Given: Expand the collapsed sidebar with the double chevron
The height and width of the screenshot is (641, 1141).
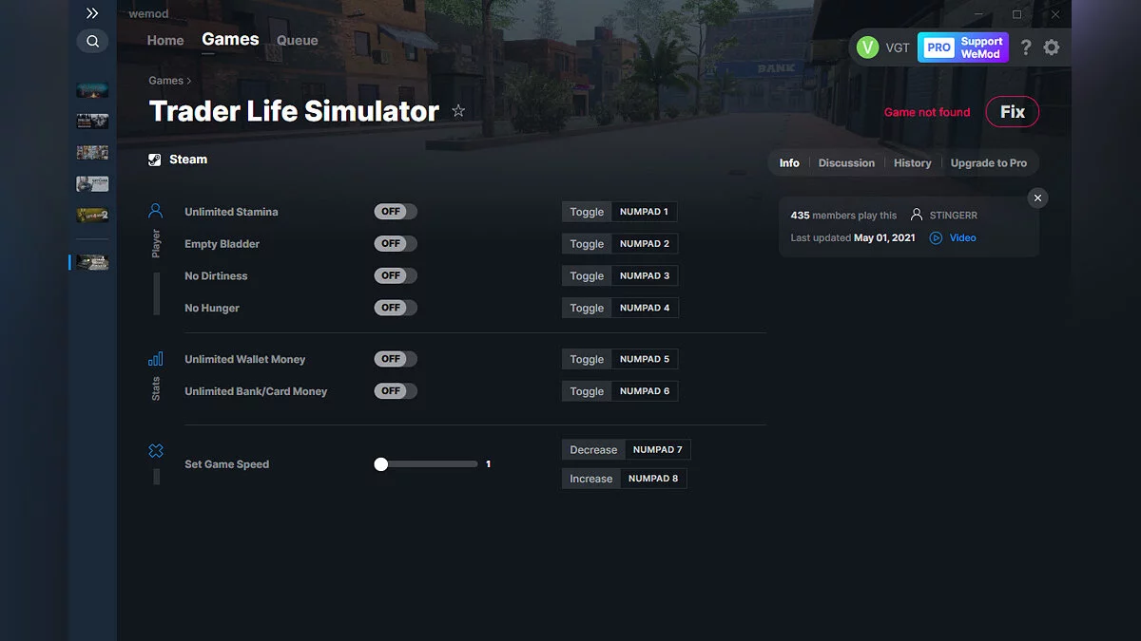Looking at the screenshot, I should tap(92, 13).
